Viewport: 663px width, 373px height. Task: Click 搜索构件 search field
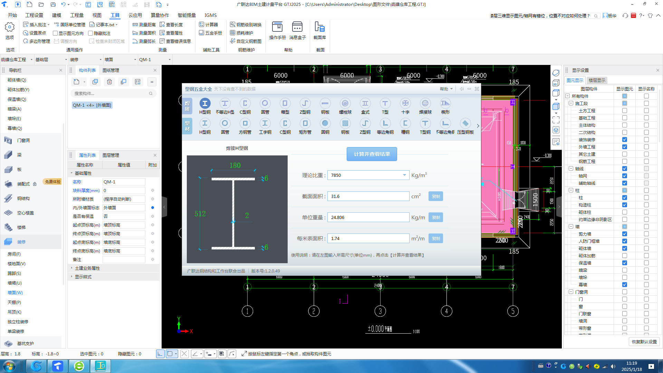(113, 93)
